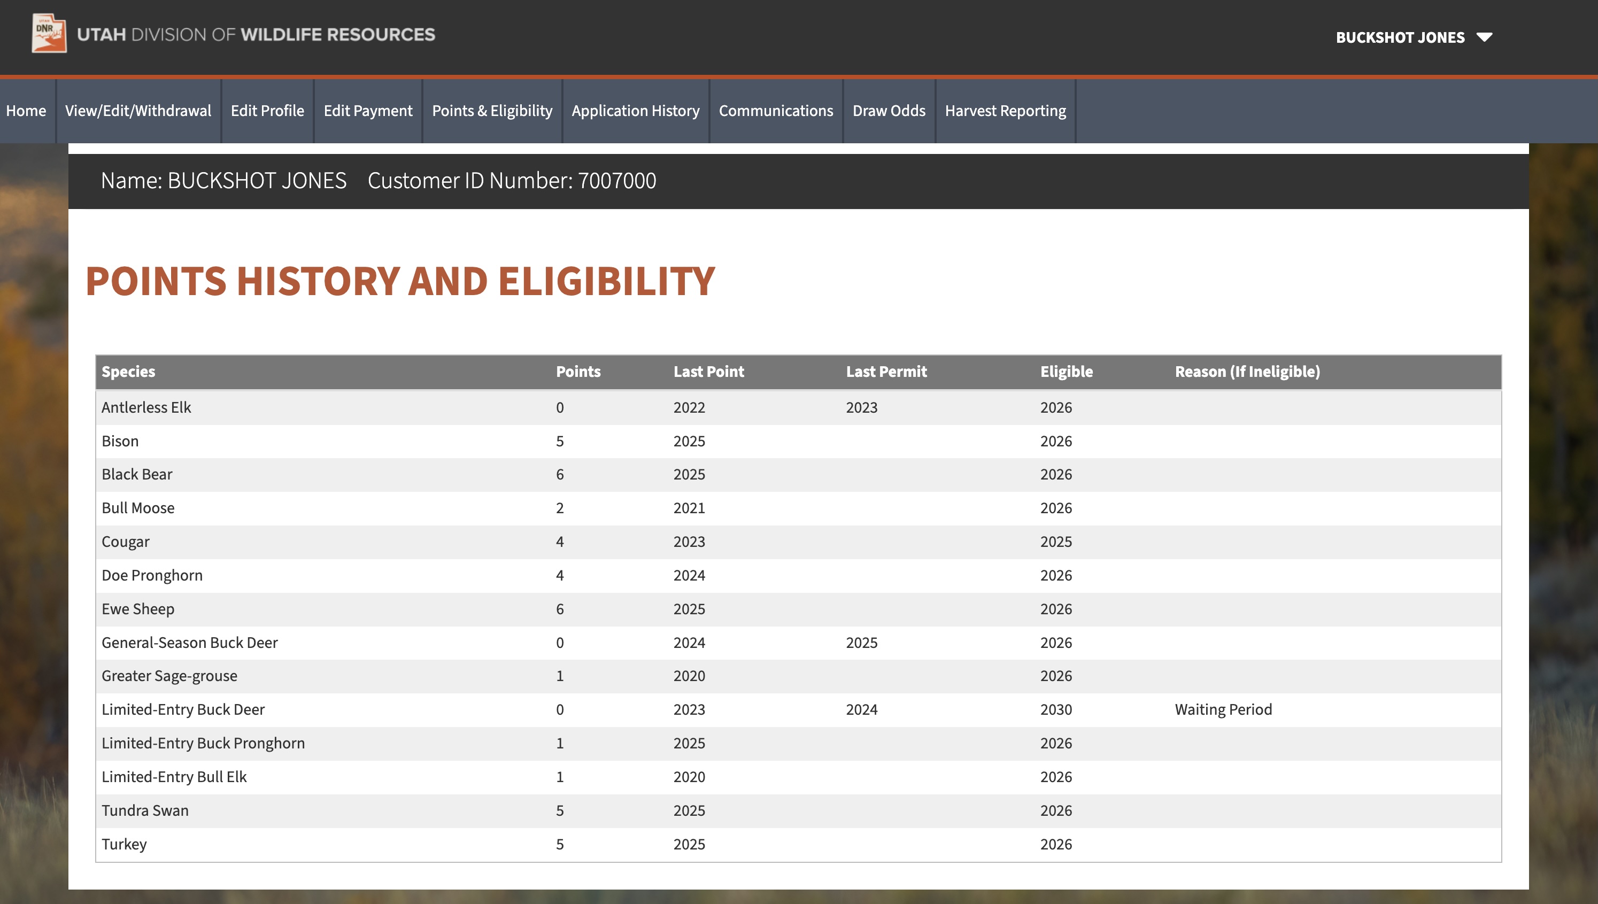
Task: Expand the Buckshot Jones account dropdown arrow
Action: coord(1484,37)
